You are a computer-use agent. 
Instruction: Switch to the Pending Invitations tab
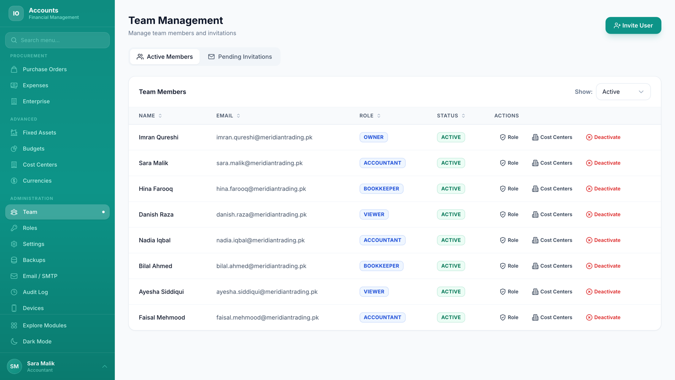240,57
